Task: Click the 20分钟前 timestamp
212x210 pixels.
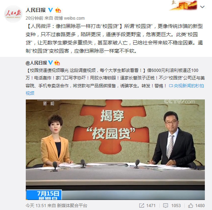Action: point(34,18)
